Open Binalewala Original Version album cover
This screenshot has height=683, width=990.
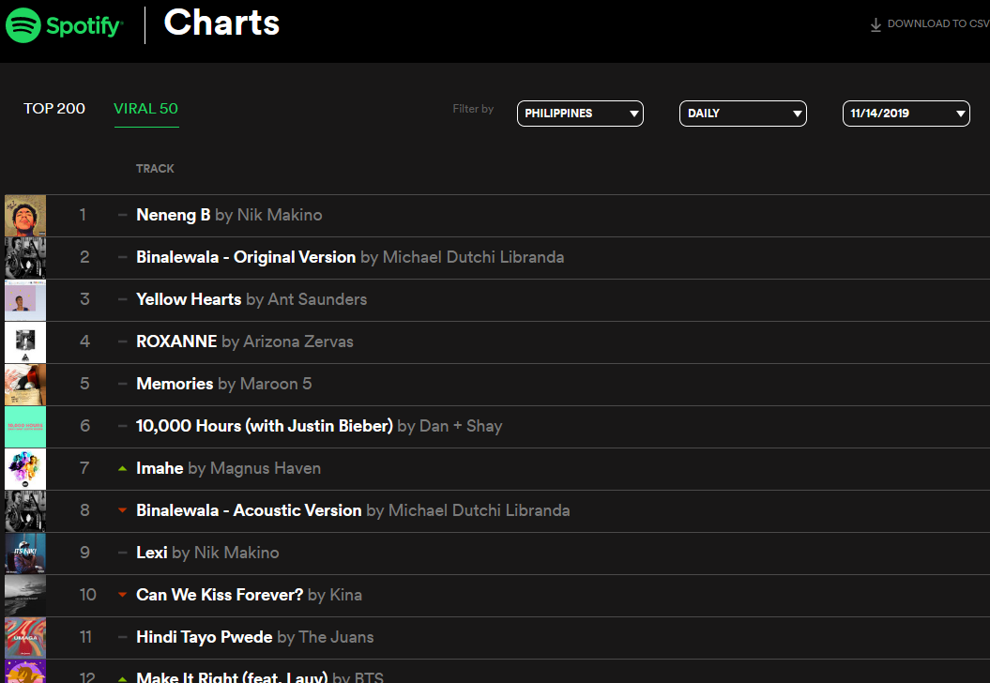pyautogui.click(x=25, y=258)
